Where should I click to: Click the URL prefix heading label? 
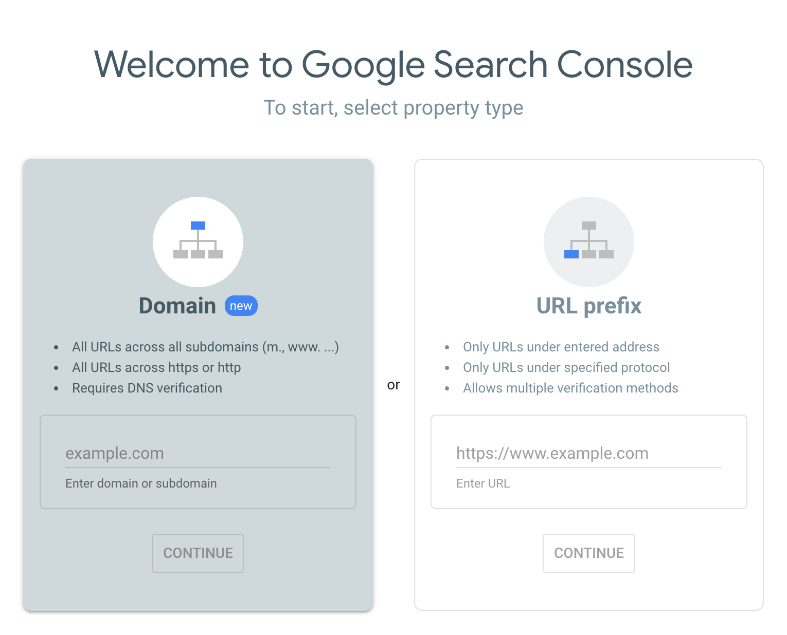[x=588, y=305]
